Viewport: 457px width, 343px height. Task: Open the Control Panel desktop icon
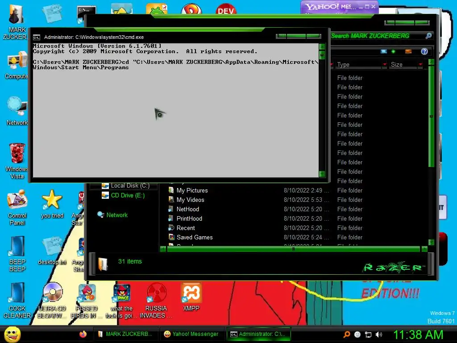tap(17, 208)
